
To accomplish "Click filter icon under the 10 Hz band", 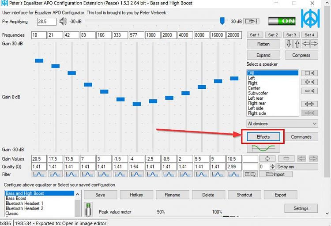I will (39, 174).
